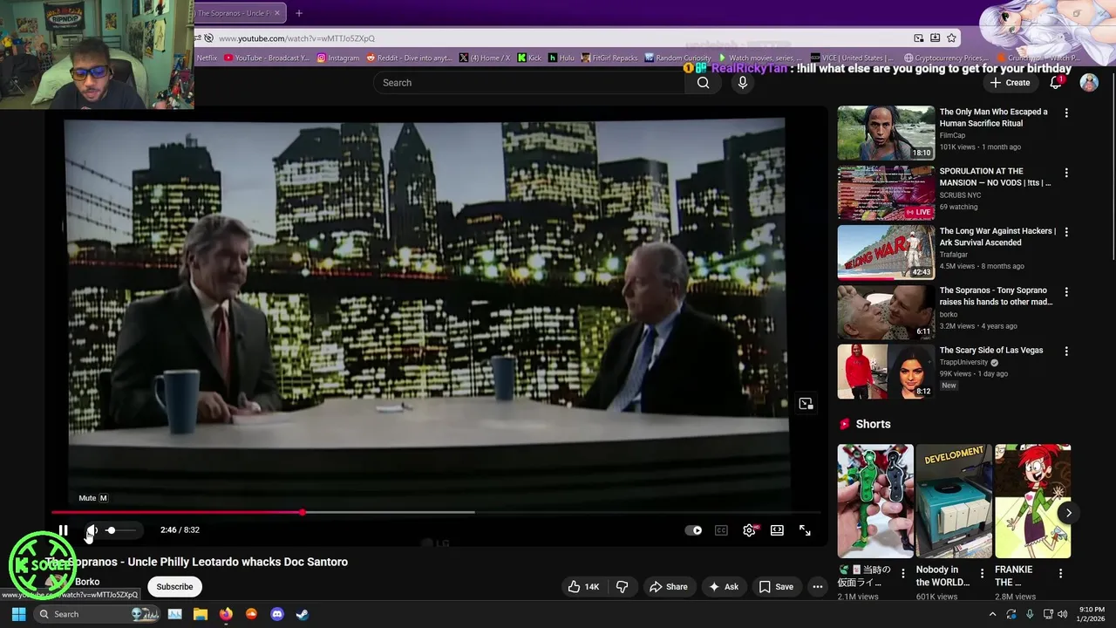This screenshot has height=628, width=1116.
Task: Mute the video via the speaker icon
Action: [x=92, y=530]
